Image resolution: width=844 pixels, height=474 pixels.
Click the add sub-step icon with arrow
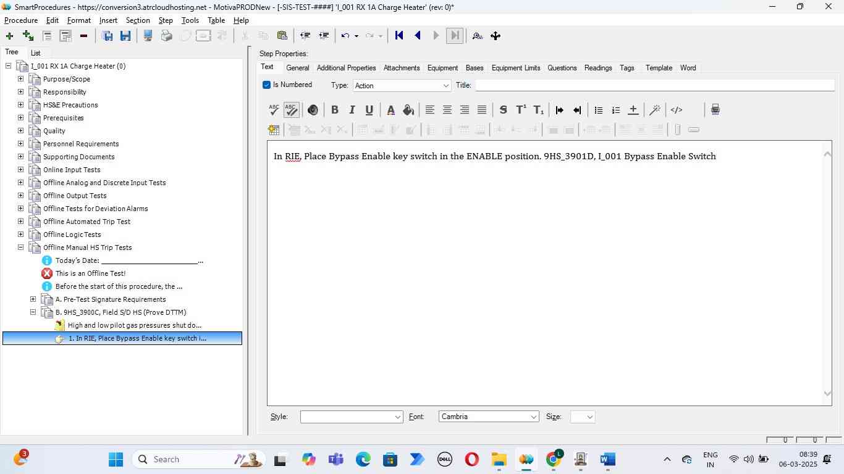coord(28,36)
